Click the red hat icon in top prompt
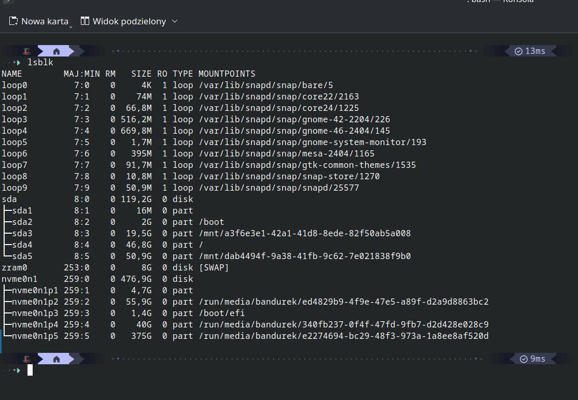 (x=27, y=51)
